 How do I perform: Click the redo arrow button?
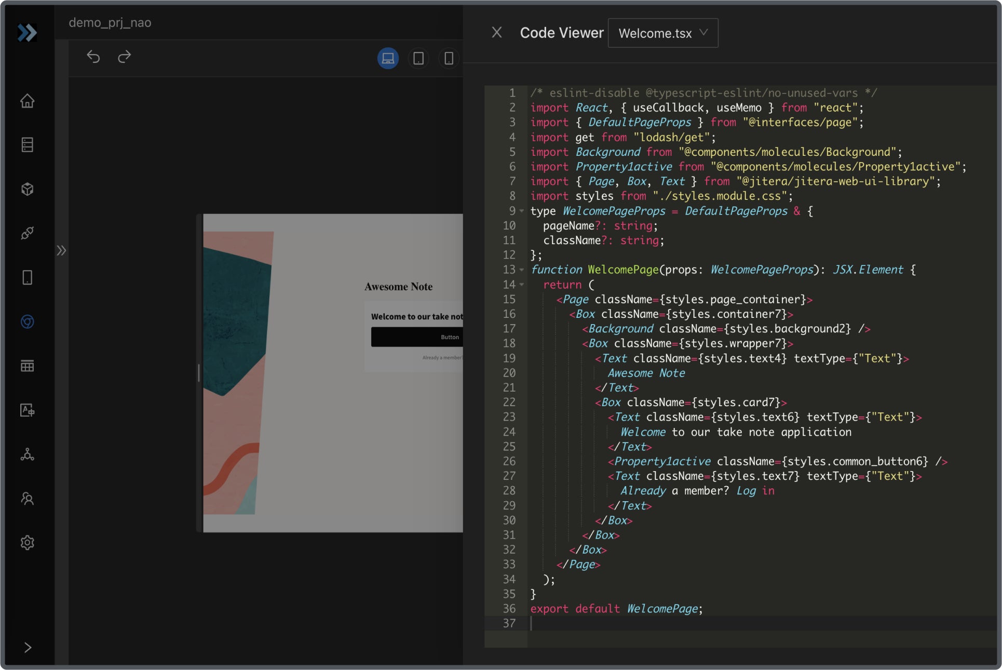pyautogui.click(x=125, y=57)
